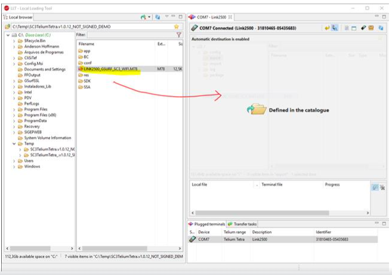This screenshot has height=275, width=392.
Task: Click the Filename column header
Action: [87, 44]
